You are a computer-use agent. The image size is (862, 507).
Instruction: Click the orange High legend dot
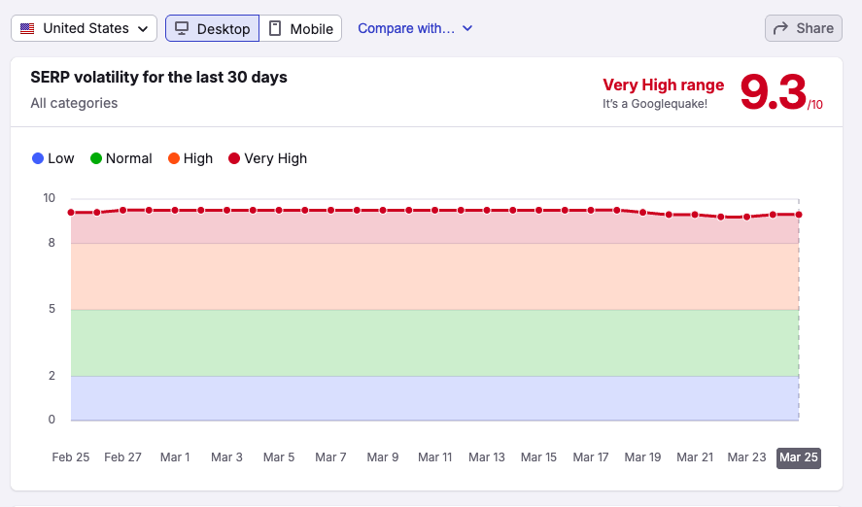174,158
